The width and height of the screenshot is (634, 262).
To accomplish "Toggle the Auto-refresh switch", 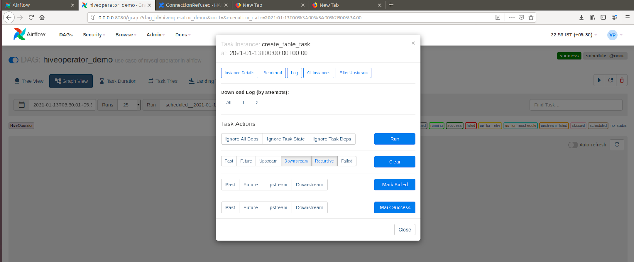I will tap(573, 145).
